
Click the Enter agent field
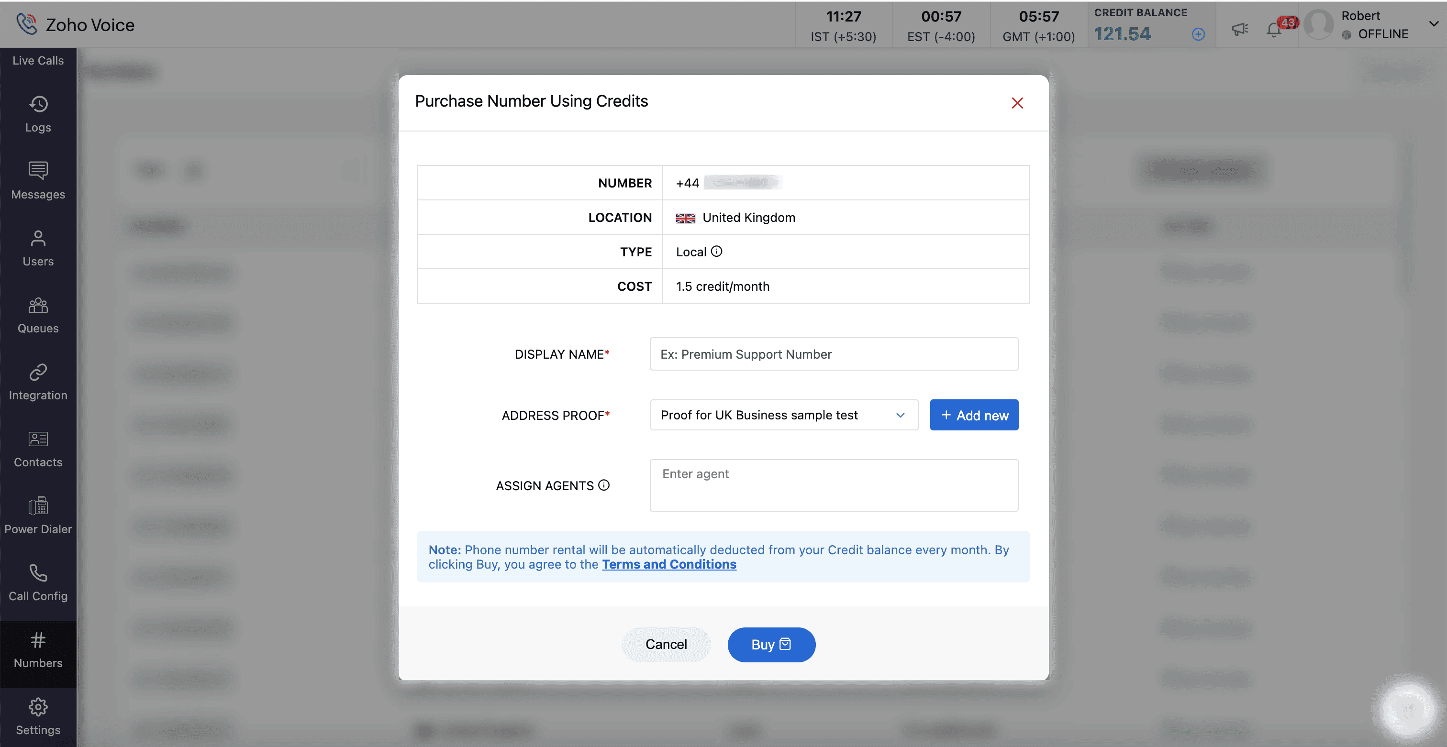[833, 485]
